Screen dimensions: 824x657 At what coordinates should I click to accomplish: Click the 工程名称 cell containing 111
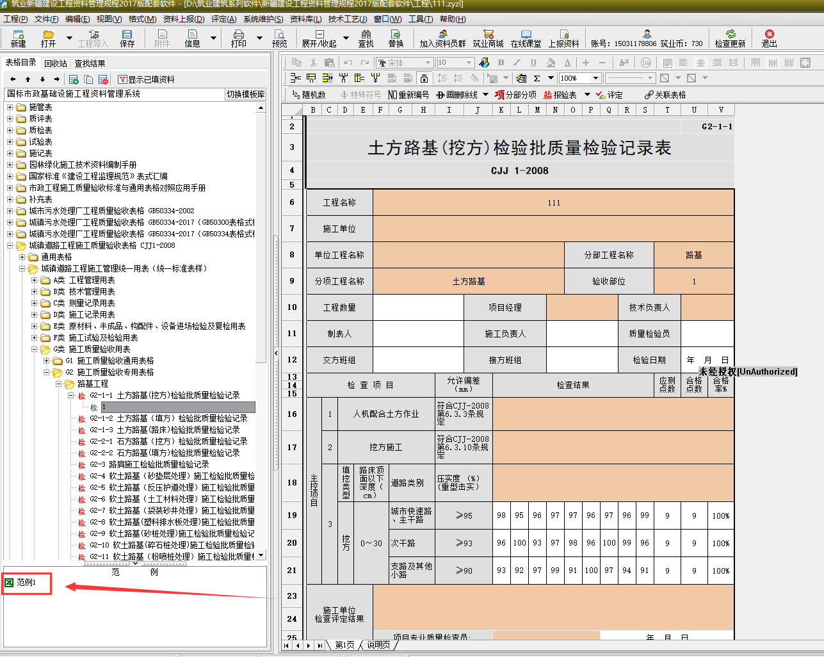pos(553,202)
